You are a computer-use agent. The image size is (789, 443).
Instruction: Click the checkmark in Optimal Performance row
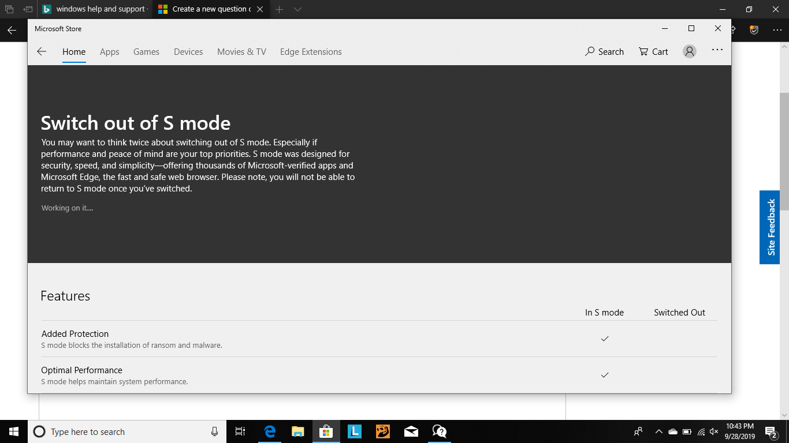[605, 375]
